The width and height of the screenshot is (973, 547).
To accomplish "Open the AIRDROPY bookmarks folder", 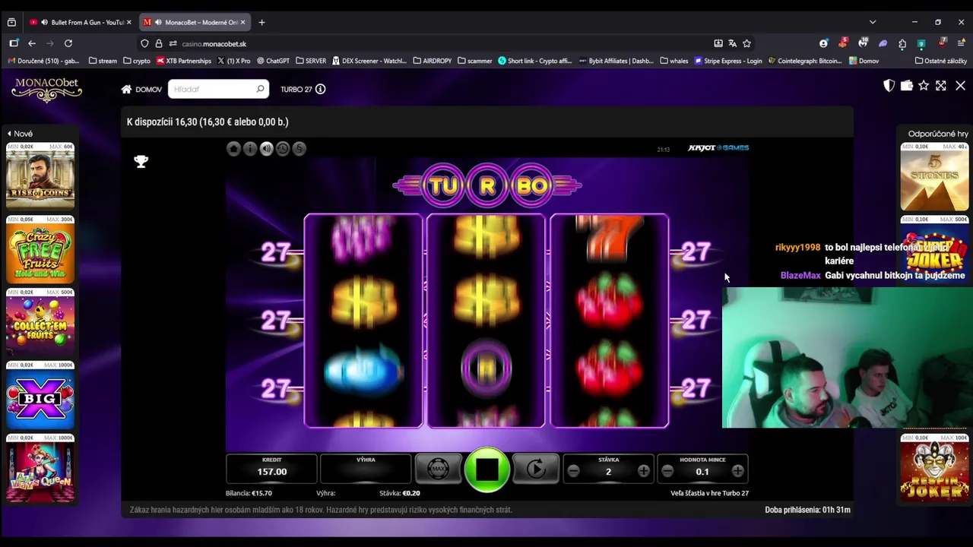I will point(433,61).
